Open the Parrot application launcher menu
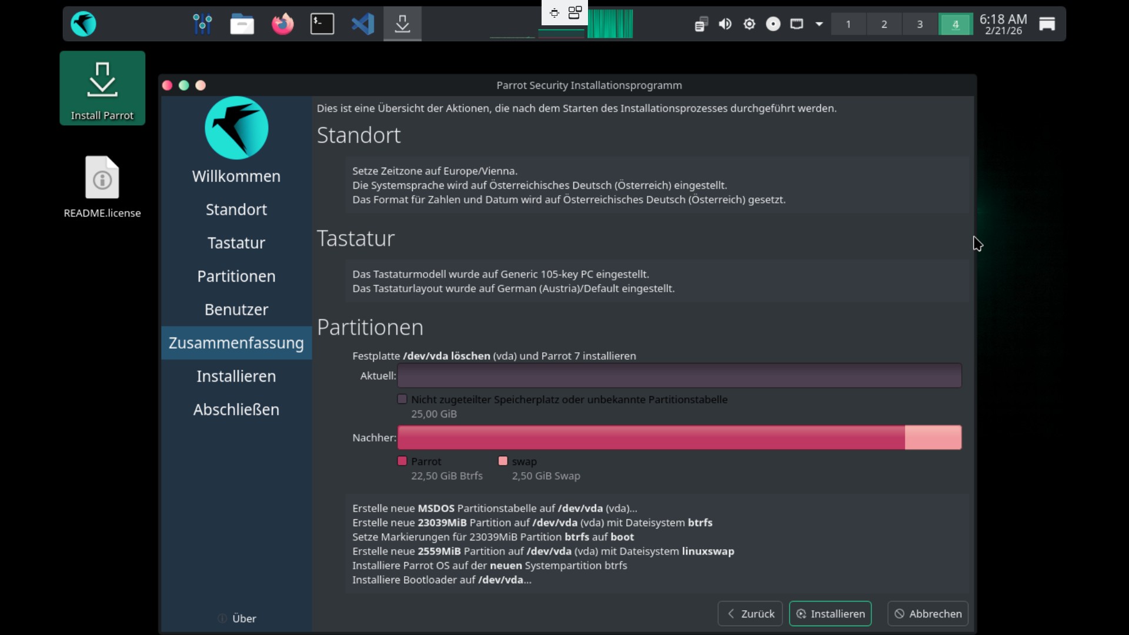Screen dimensions: 1129x635 (83, 24)
